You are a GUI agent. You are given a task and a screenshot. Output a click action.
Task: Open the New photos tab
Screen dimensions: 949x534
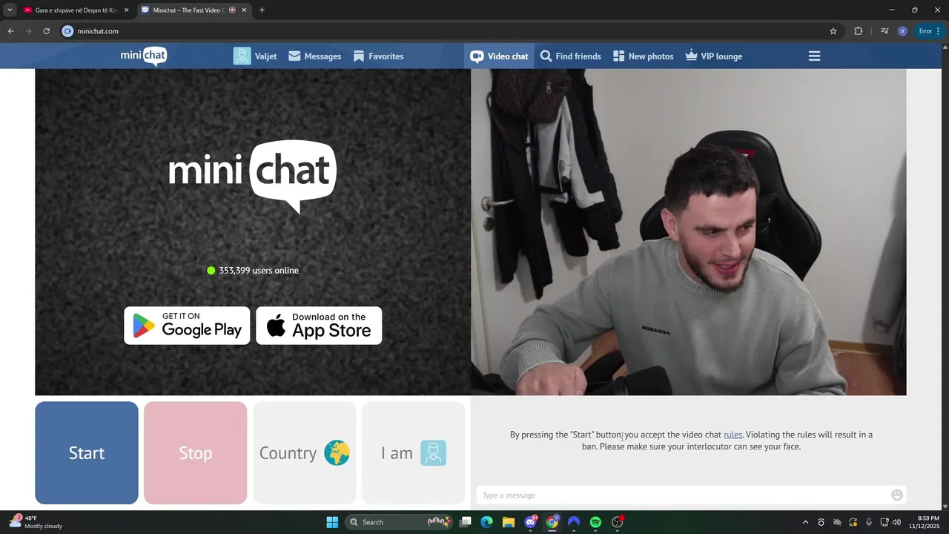[643, 56]
